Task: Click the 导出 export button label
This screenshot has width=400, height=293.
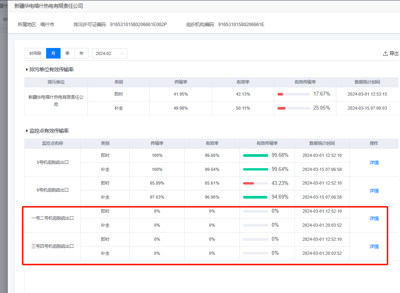Action: (394, 53)
